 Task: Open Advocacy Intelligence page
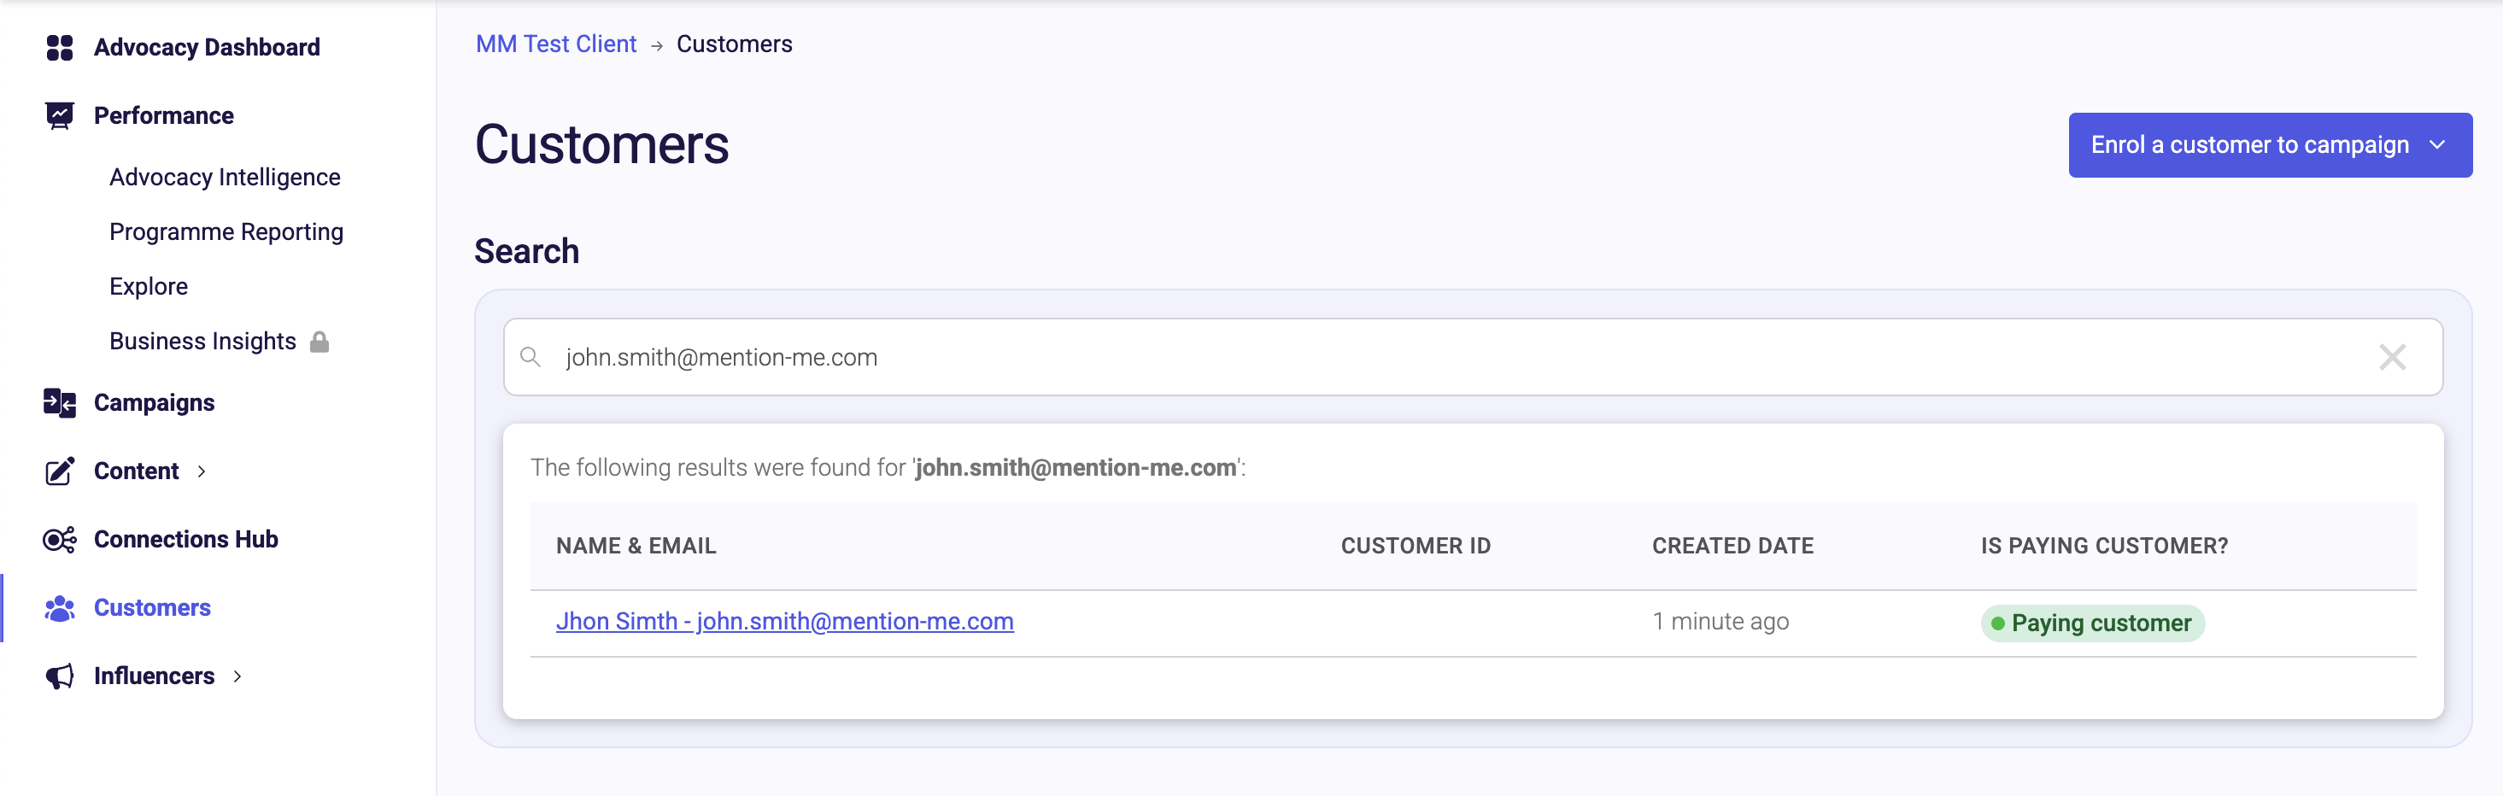point(225,177)
